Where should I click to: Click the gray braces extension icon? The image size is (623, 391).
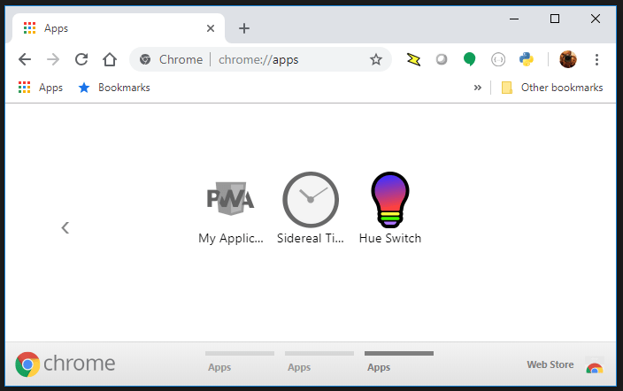click(498, 59)
